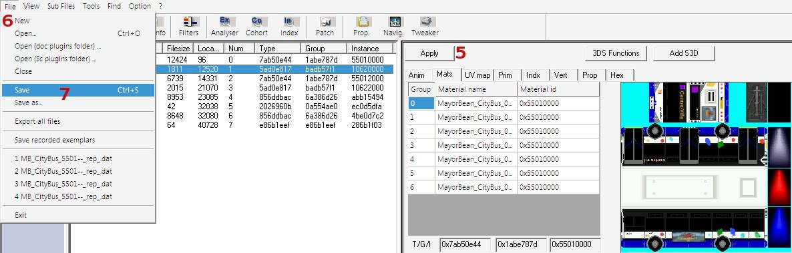
Task: Open the File menu
Action: coord(10,6)
